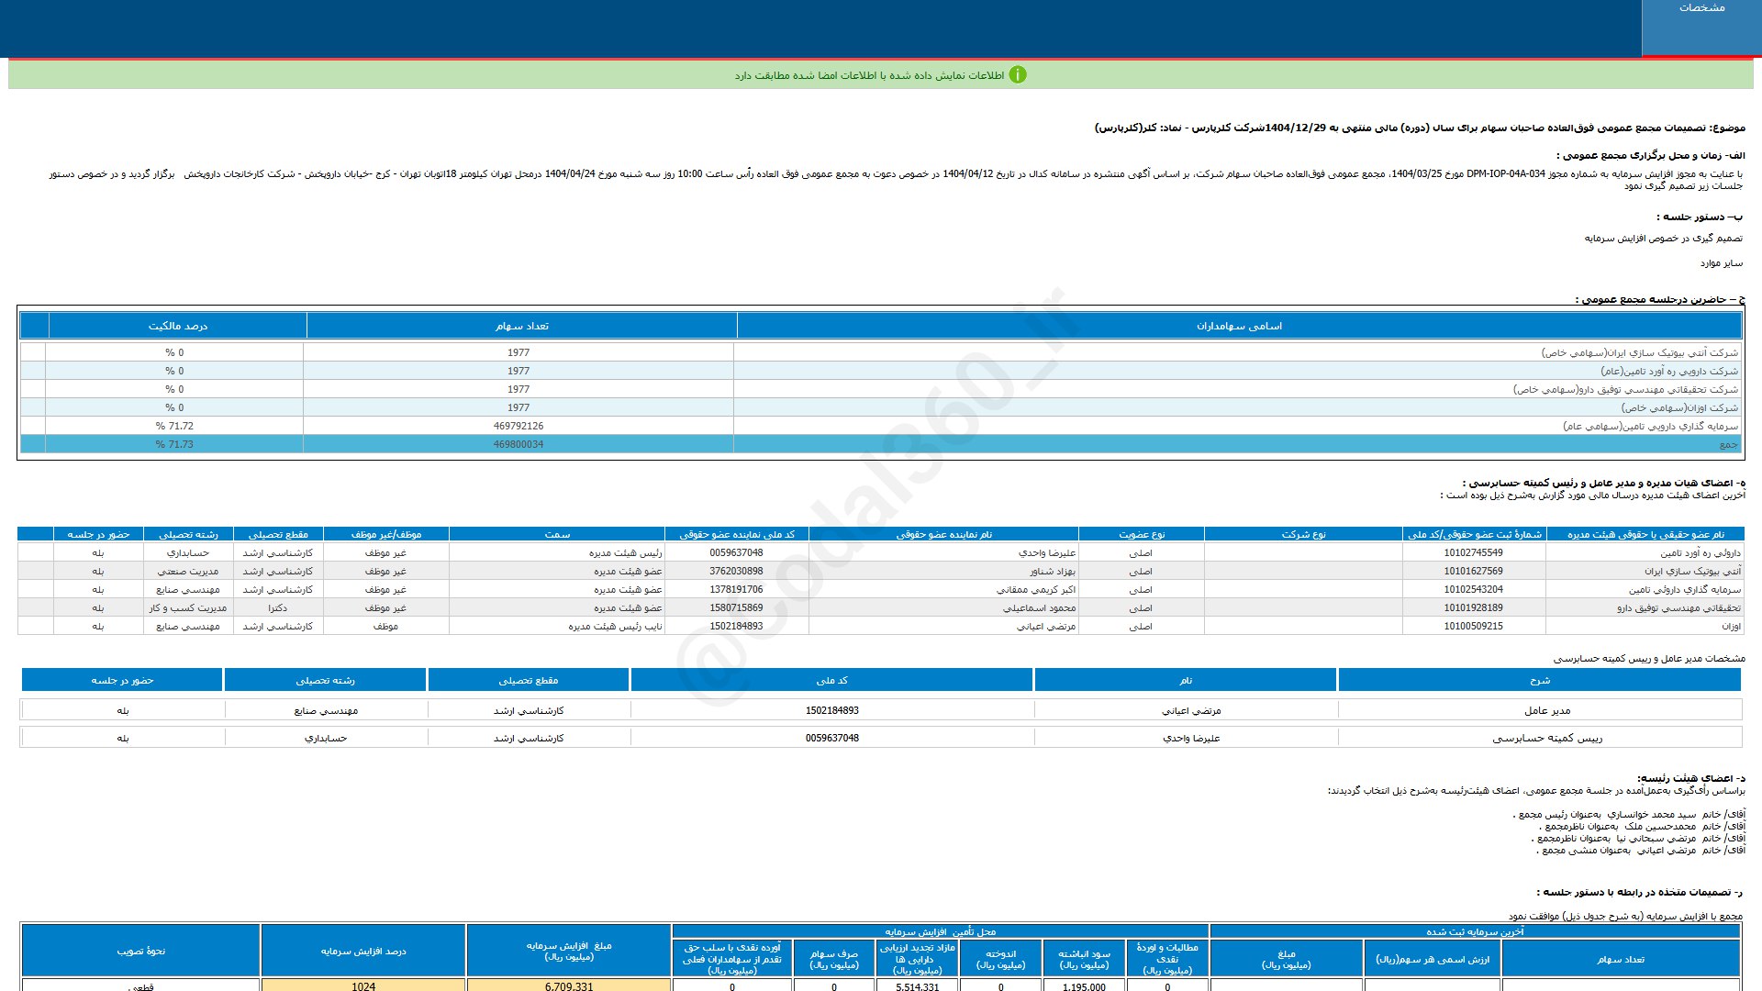Select shareholder شرکت اوزان(سهامی خاص)

[1679, 407]
